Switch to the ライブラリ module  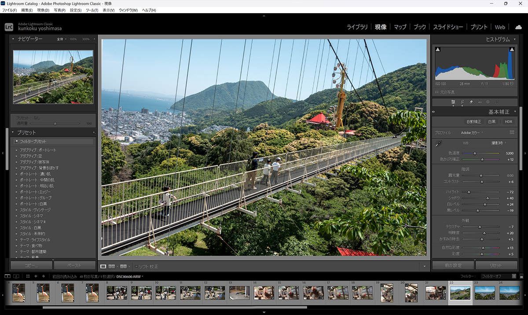[x=357, y=27]
